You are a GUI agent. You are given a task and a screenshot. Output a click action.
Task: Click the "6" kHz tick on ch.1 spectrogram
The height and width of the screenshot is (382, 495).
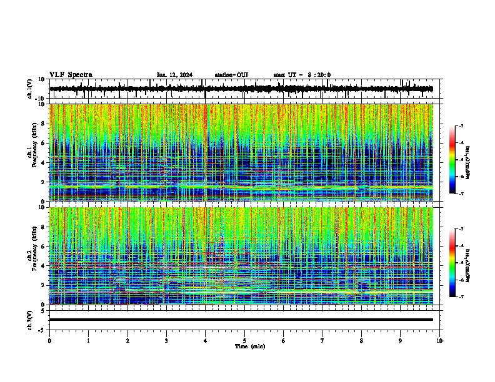point(43,143)
